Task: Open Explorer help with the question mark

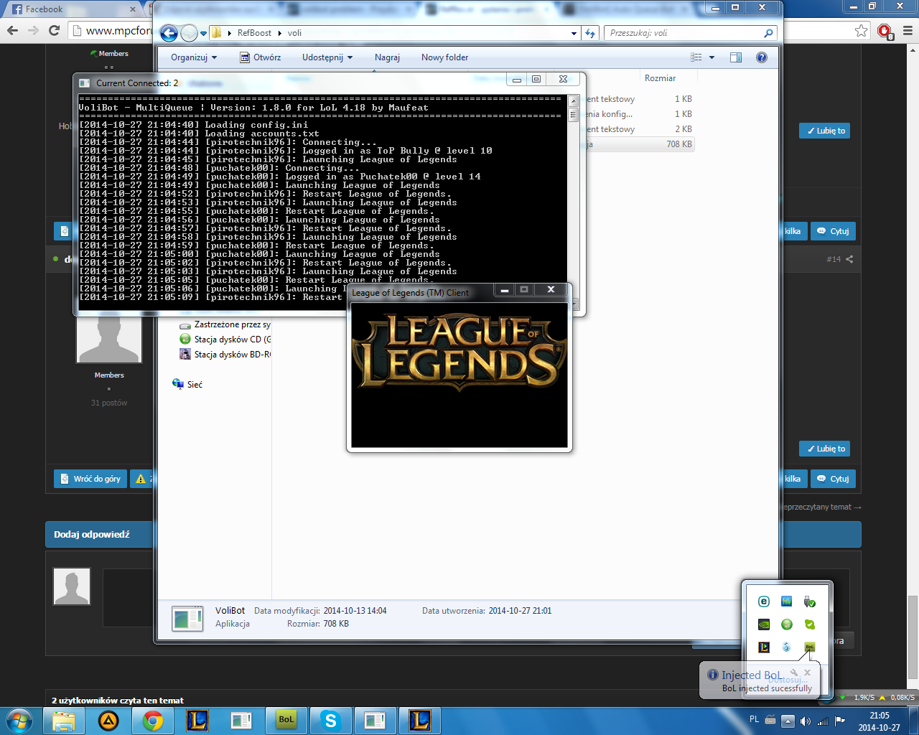Action: pyautogui.click(x=762, y=57)
